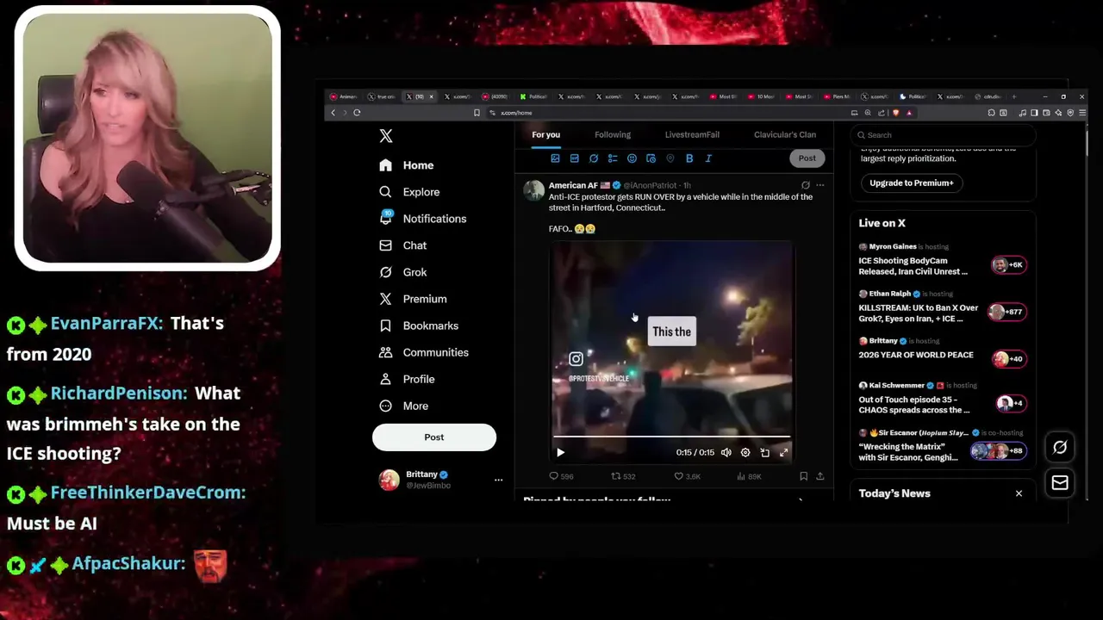This screenshot has width=1103, height=620.
Task: Click the Brave shields icon in the address bar
Action: [895, 113]
